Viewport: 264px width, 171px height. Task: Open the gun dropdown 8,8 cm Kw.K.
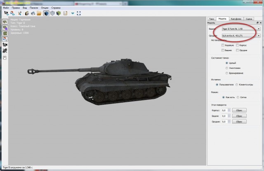coord(241,36)
